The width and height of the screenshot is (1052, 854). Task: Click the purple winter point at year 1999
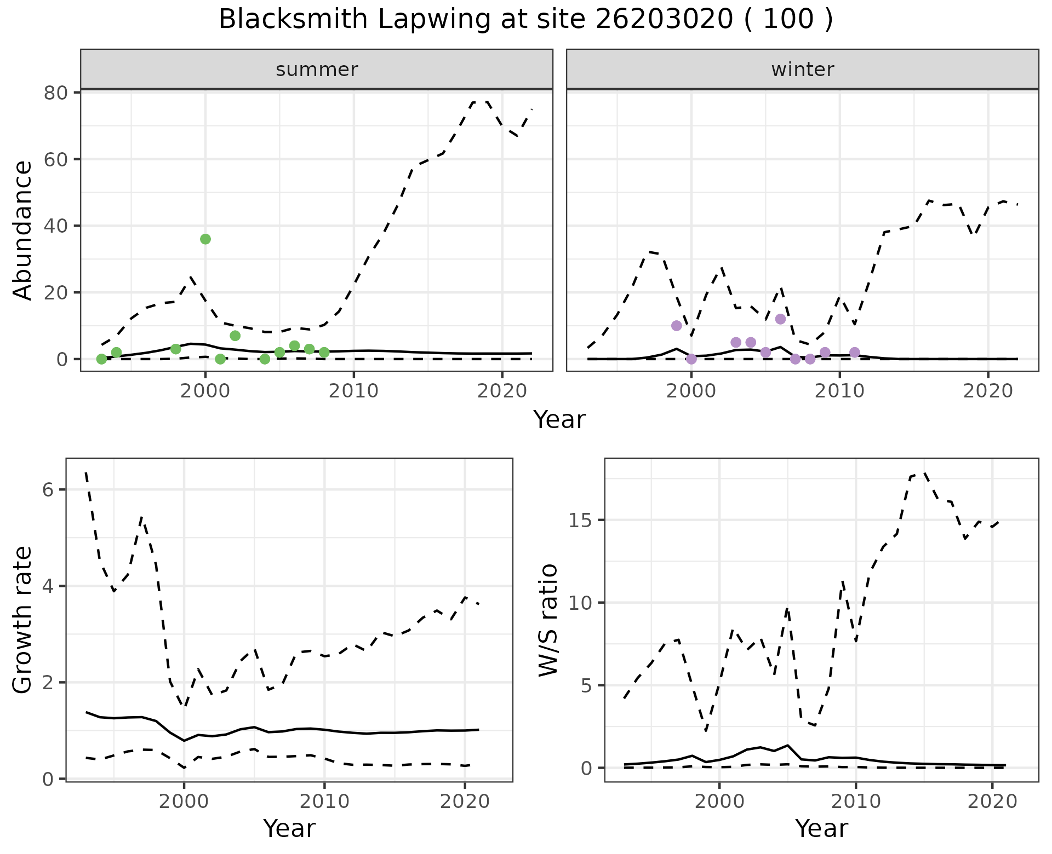point(677,326)
